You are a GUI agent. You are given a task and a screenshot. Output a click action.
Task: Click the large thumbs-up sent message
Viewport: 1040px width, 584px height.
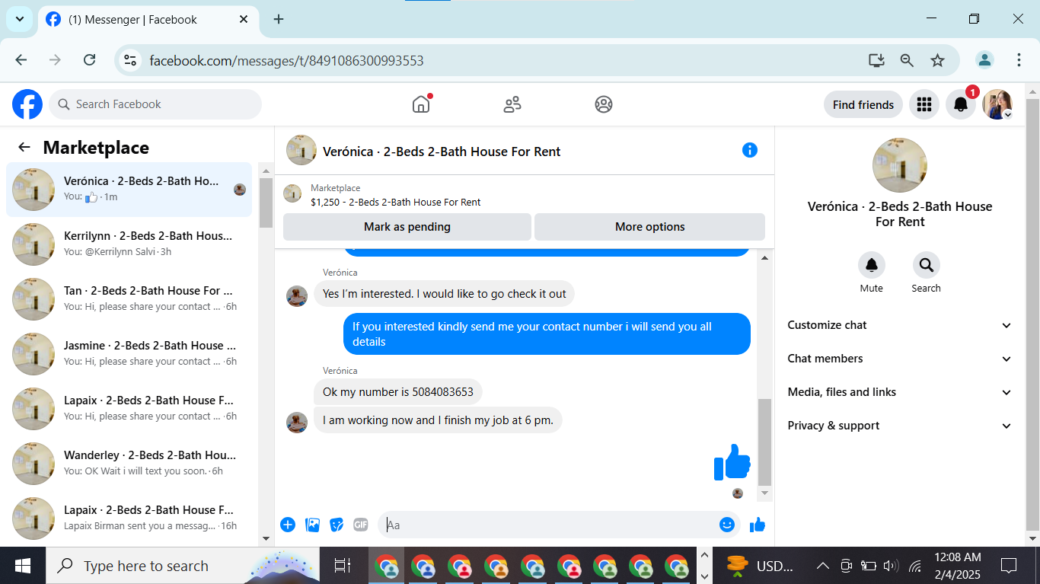point(732,461)
